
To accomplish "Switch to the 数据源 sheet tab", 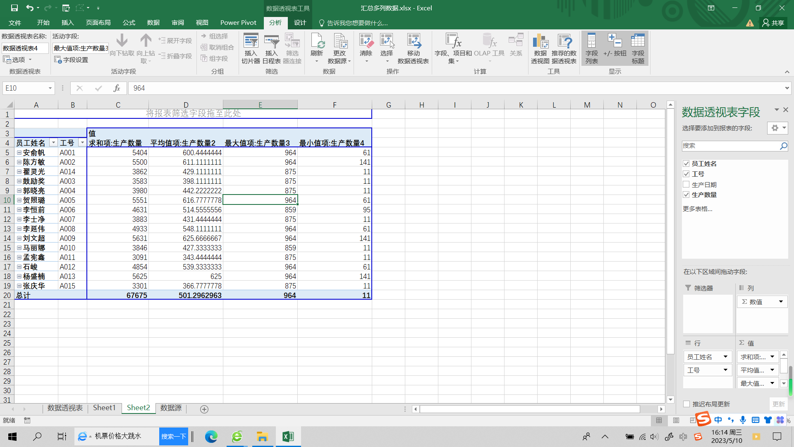I will (x=171, y=408).
